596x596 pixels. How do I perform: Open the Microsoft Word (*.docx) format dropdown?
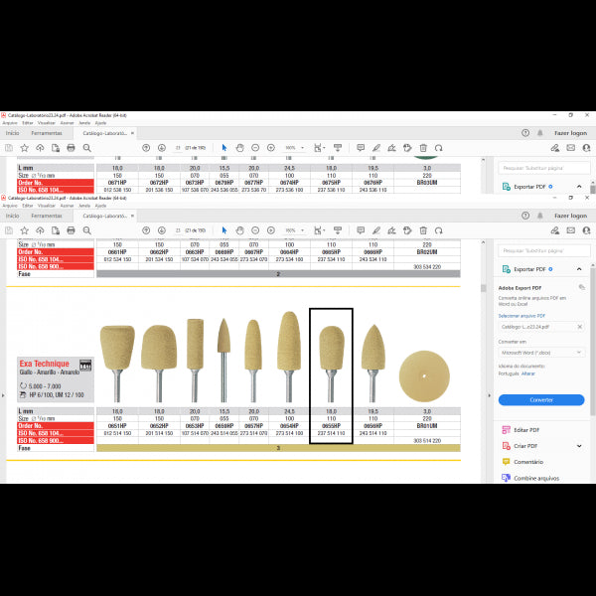(x=540, y=352)
